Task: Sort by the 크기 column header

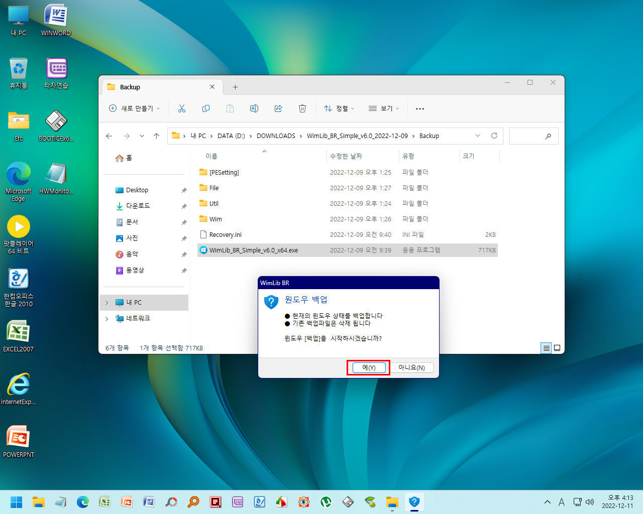Action: [x=479, y=156]
